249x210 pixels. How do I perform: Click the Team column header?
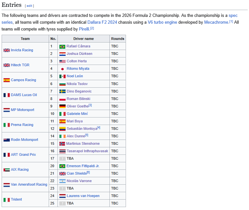[25, 39]
